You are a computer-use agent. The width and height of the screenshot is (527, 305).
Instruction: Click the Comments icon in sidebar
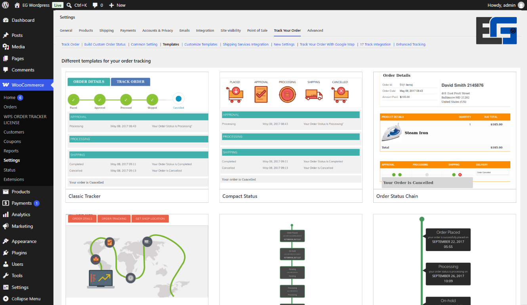point(6,70)
